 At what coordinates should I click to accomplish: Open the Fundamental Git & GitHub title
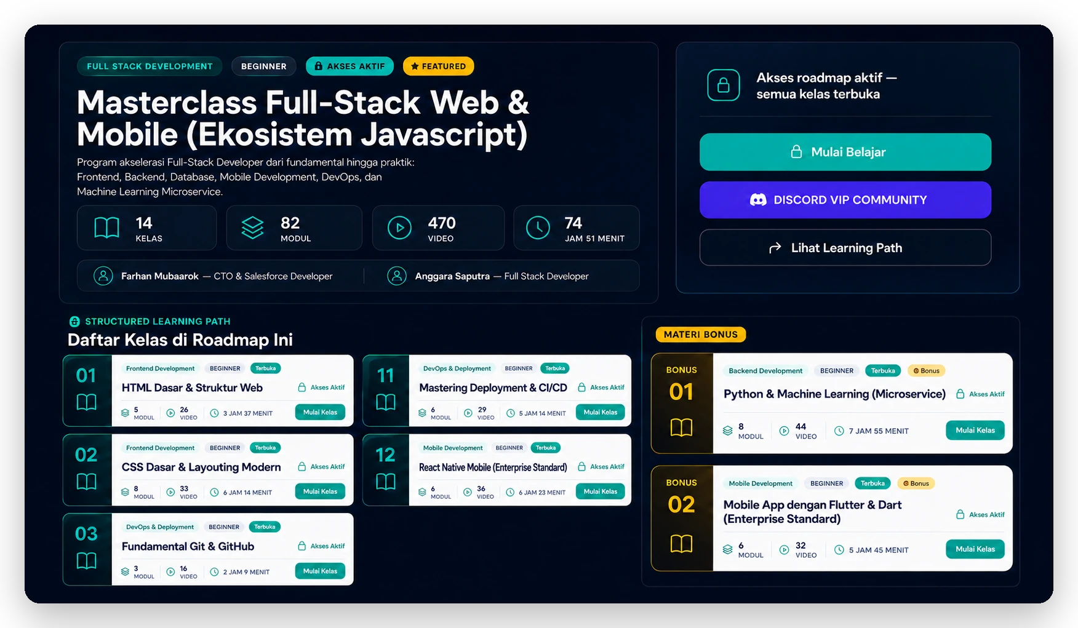click(x=188, y=547)
